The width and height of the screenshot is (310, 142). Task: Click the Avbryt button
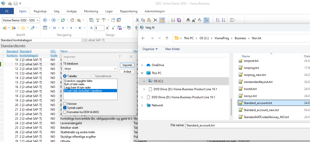point(127,72)
